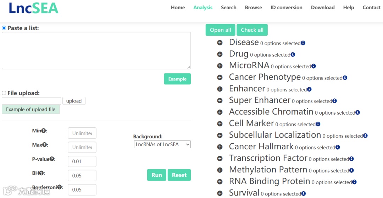The width and height of the screenshot is (383, 198).
Task: Expand the Subcellular Localization category
Action: [x=220, y=136]
